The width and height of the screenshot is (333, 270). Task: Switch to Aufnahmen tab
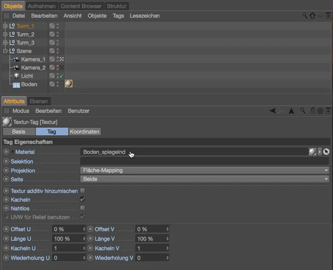point(42,6)
